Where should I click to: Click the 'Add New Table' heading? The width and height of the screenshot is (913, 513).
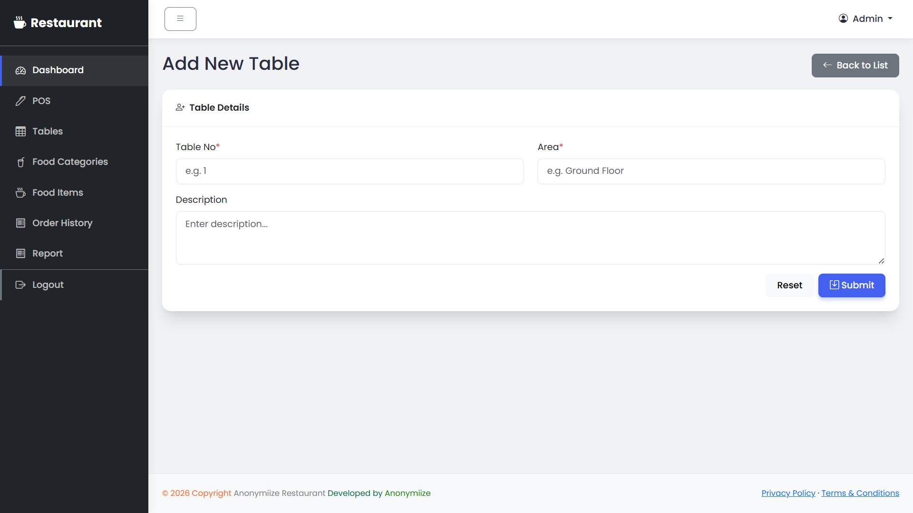(x=231, y=64)
